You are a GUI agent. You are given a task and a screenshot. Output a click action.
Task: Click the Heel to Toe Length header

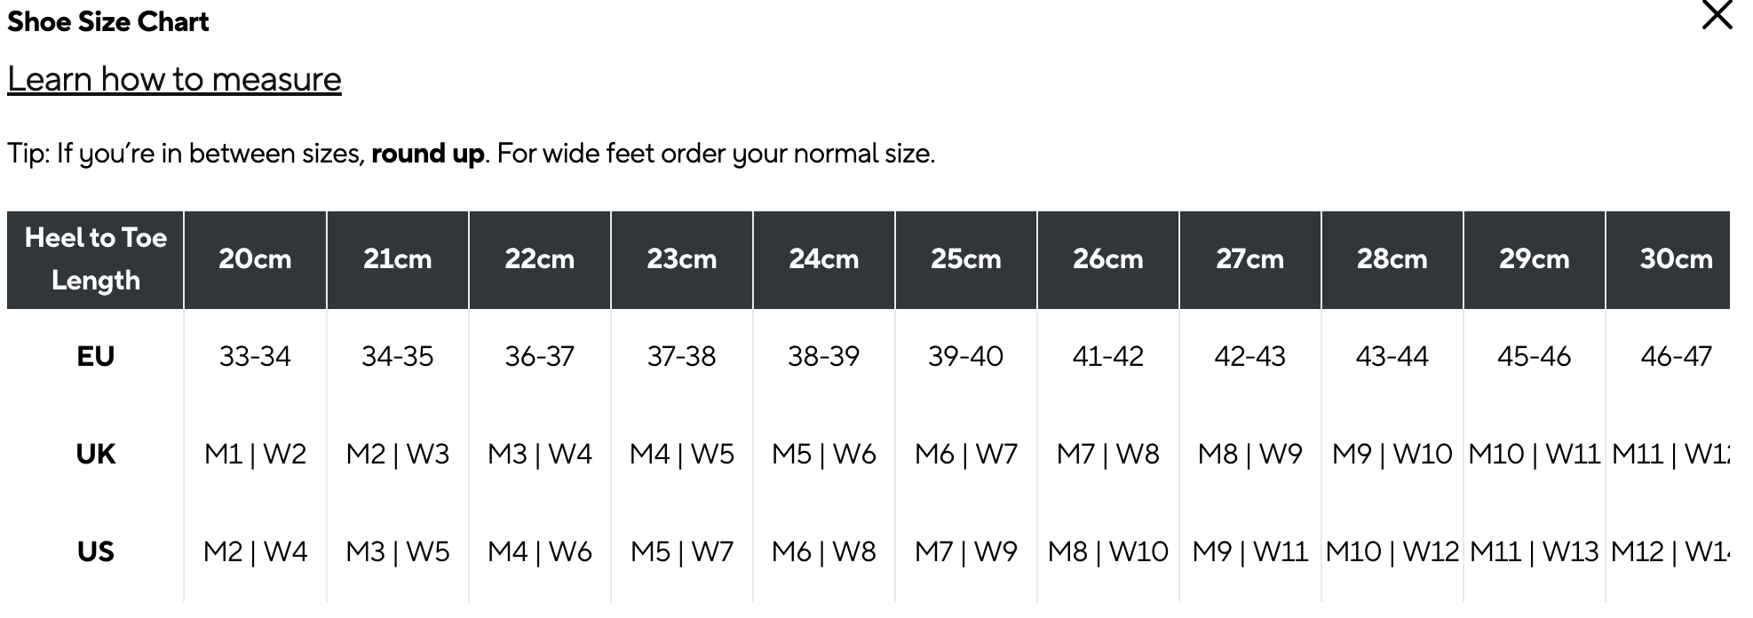(x=96, y=259)
